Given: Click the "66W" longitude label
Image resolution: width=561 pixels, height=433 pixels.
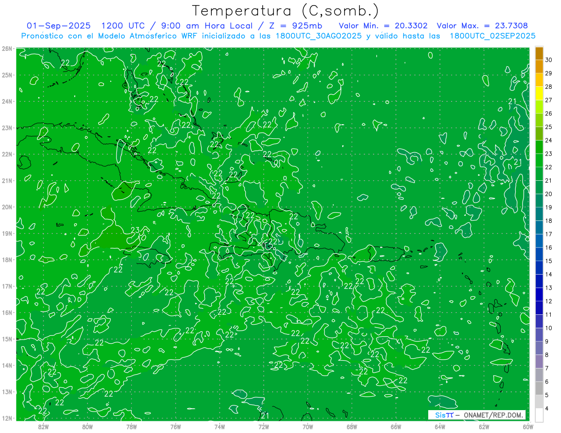Looking at the screenshot, I should point(396,426).
